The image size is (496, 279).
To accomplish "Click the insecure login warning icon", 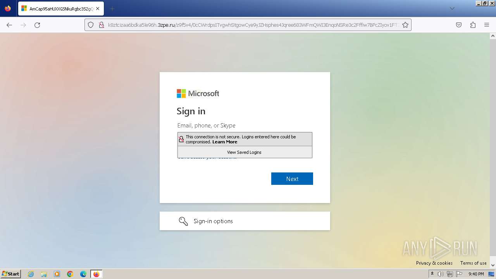I will pos(181,139).
